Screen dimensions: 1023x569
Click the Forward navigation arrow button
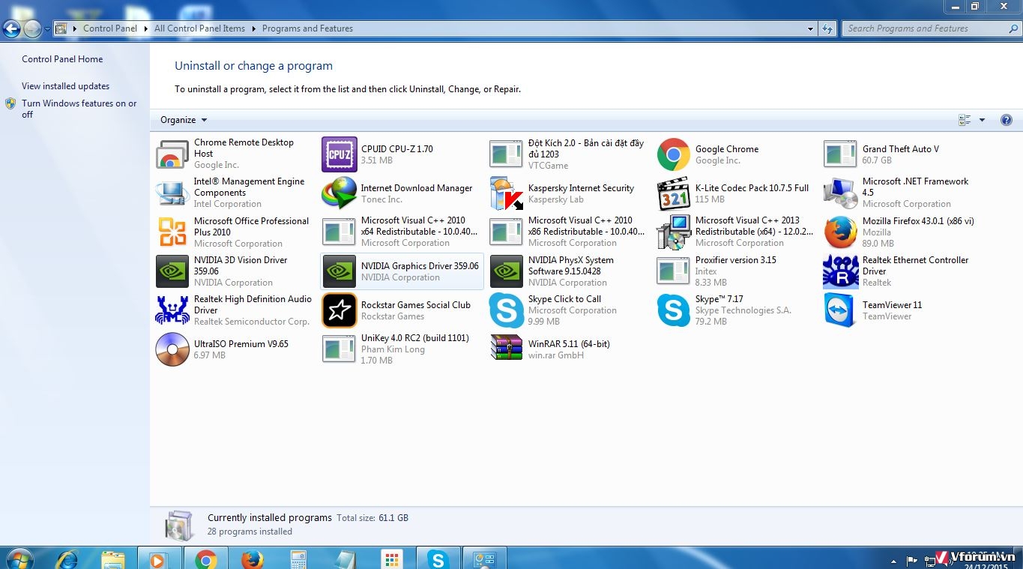click(x=32, y=29)
